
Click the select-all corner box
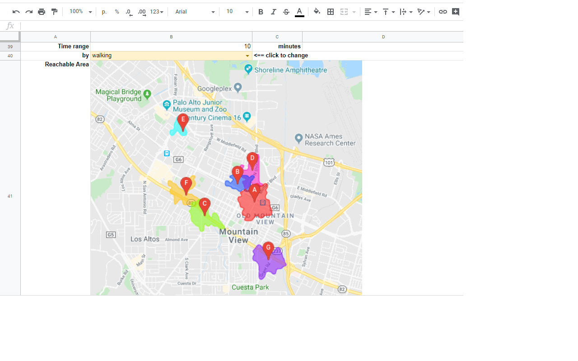(10, 37)
